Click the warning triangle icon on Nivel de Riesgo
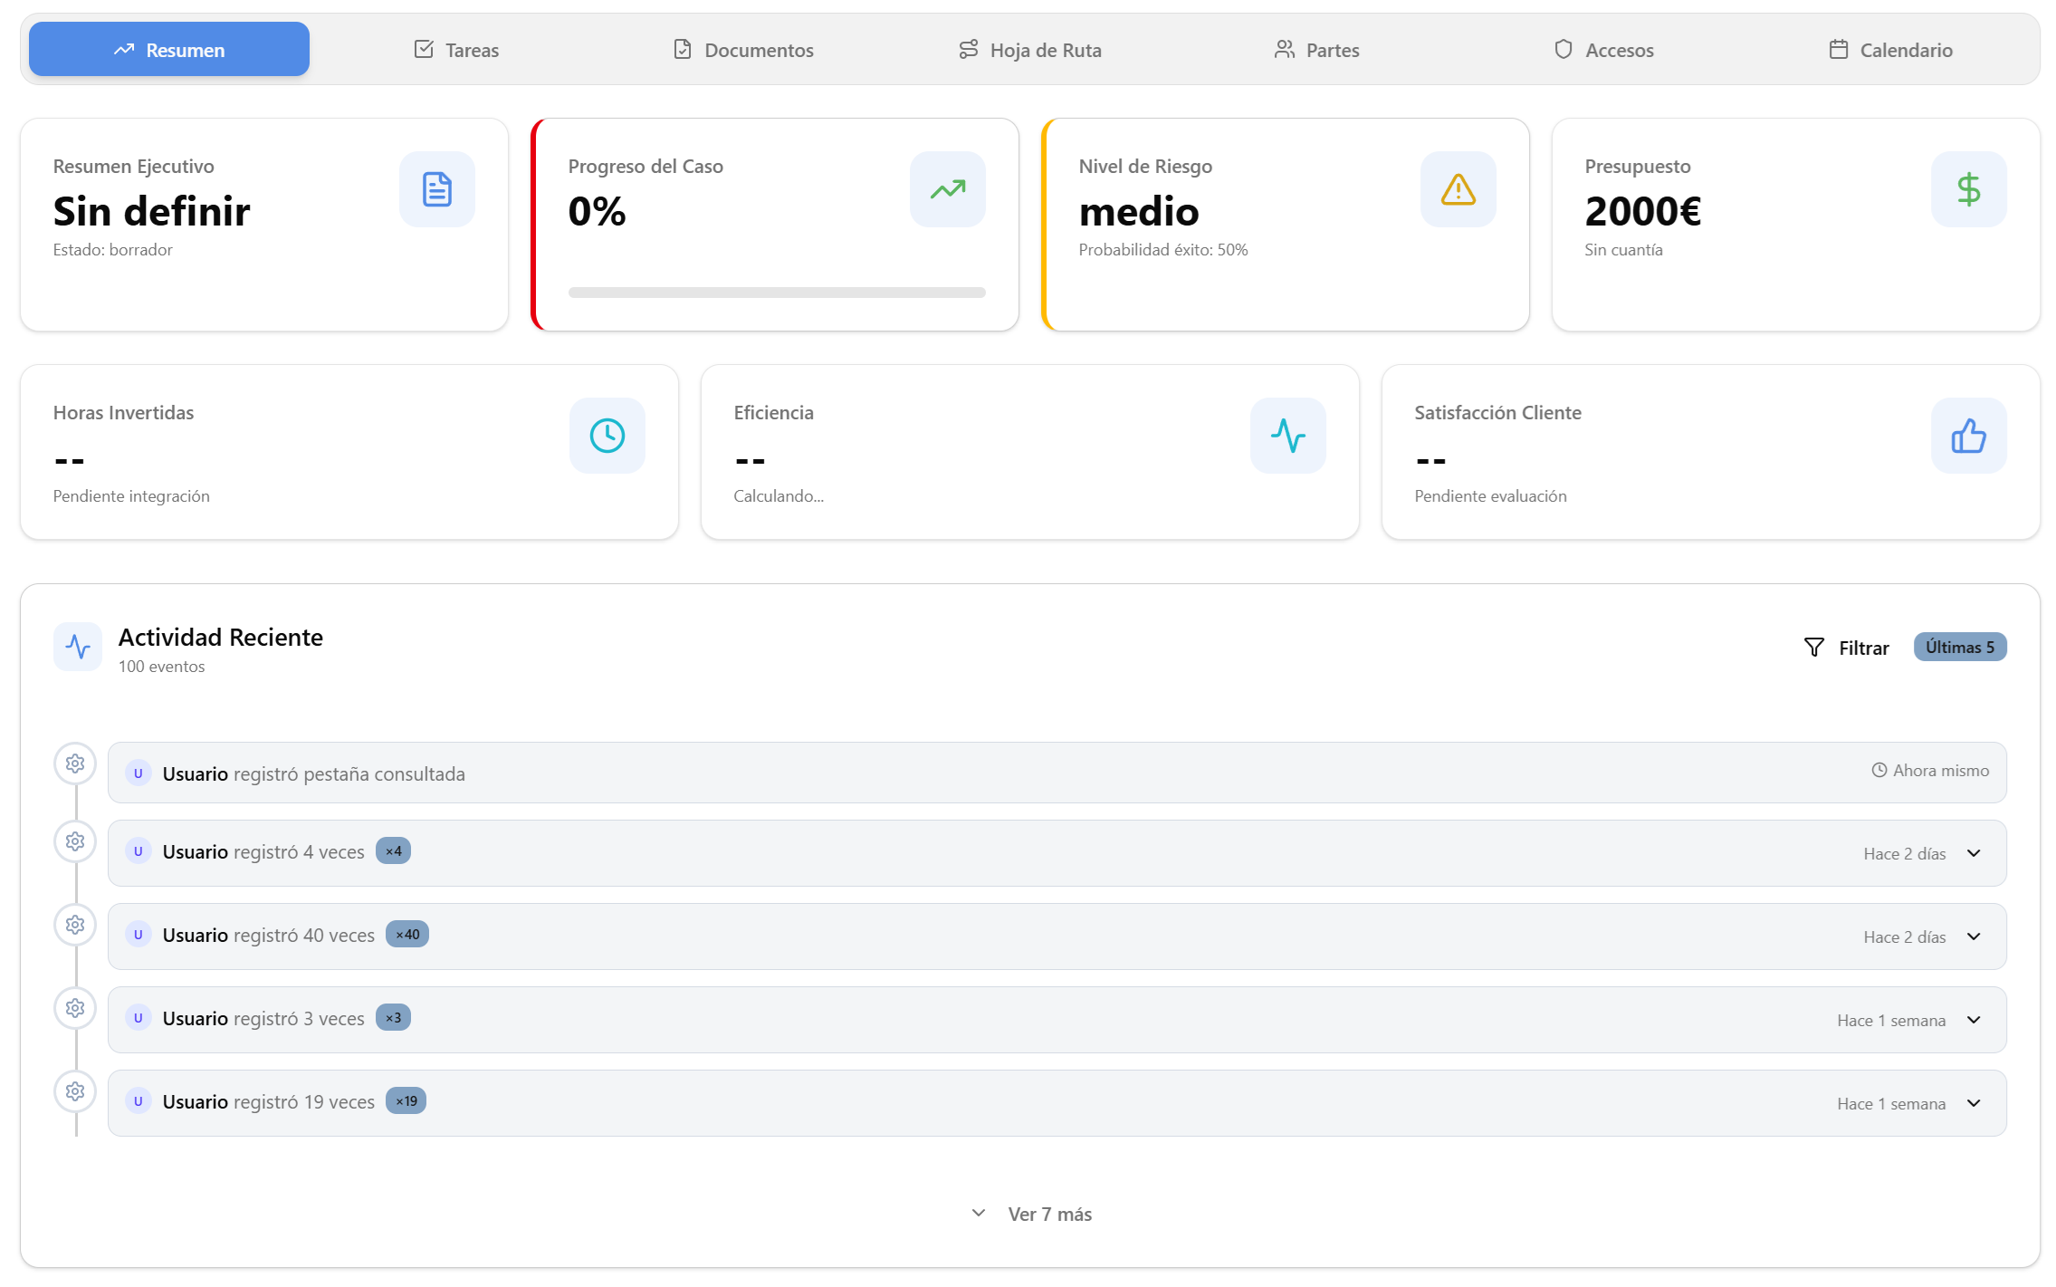This screenshot has height=1287, width=2056. pyautogui.click(x=1458, y=188)
